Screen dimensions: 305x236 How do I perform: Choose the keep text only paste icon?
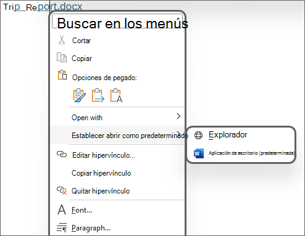click(116, 96)
